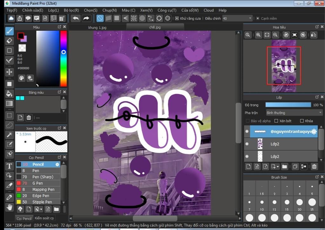Image resolution: width=325 pixels, height=230 pixels.
Task: Switch to the Kiểm soát cọ tab
Action: click(44, 218)
